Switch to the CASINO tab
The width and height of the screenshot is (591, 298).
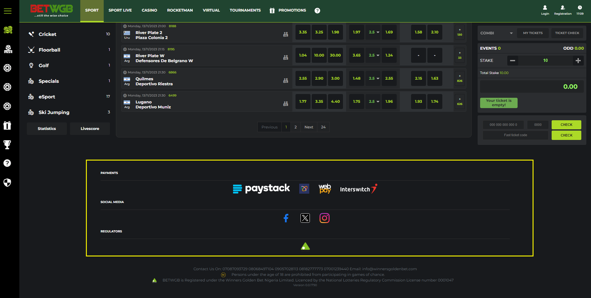149,10
